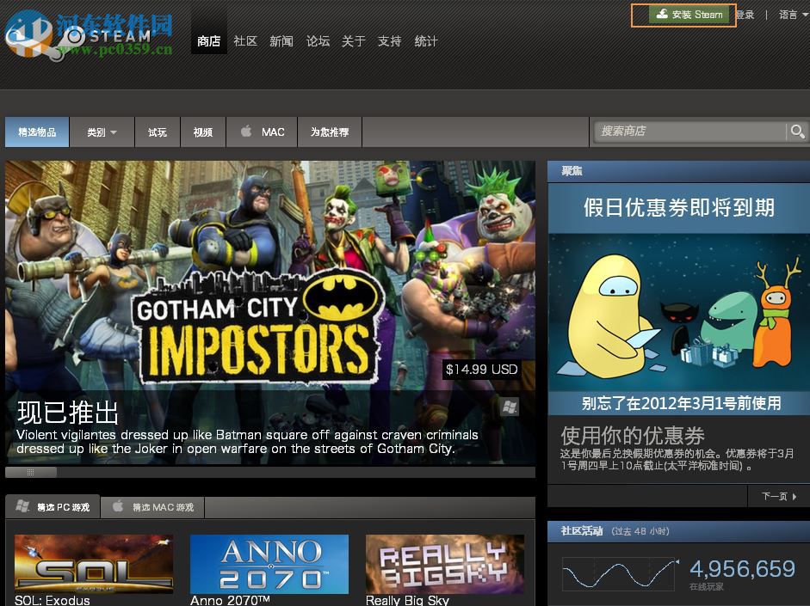Click the 登录 login link
Viewport: 810px width, 606px height.
click(x=745, y=15)
